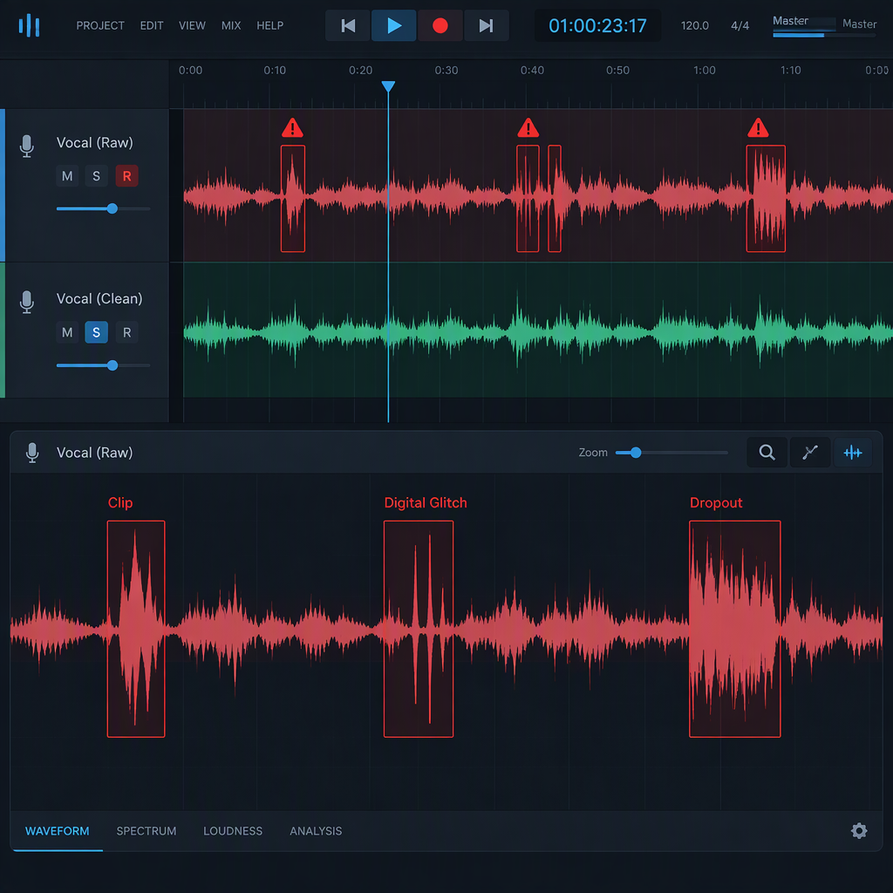Click the editor Zoom slider
Screen dimensions: 893x893
tap(671, 453)
